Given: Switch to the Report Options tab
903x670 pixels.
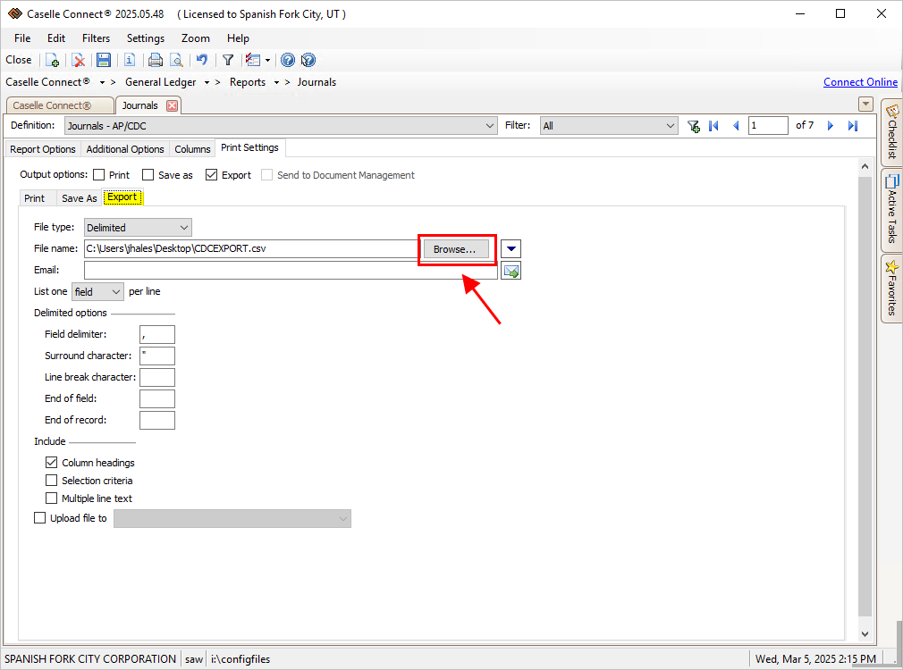Looking at the screenshot, I should click(x=43, y=149).
